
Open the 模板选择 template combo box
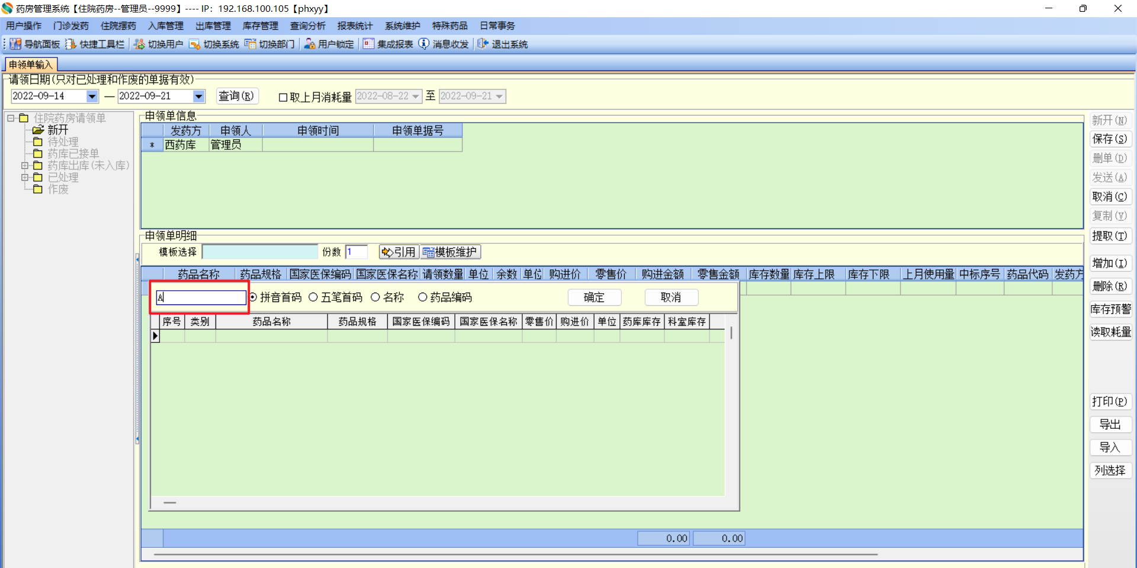click(260, 252)
